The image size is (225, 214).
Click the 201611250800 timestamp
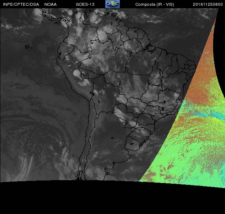208,4
